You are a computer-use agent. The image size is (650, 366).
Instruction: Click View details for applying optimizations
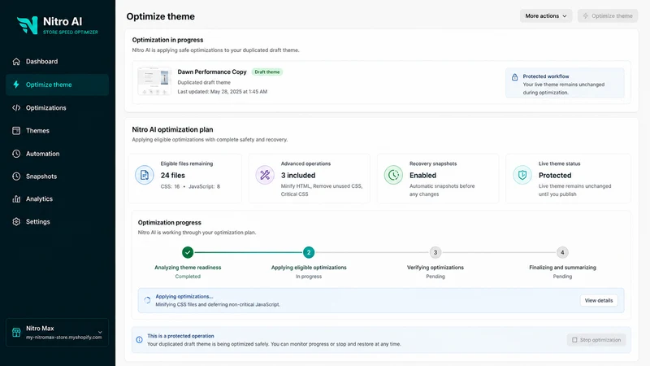[599, 300]
